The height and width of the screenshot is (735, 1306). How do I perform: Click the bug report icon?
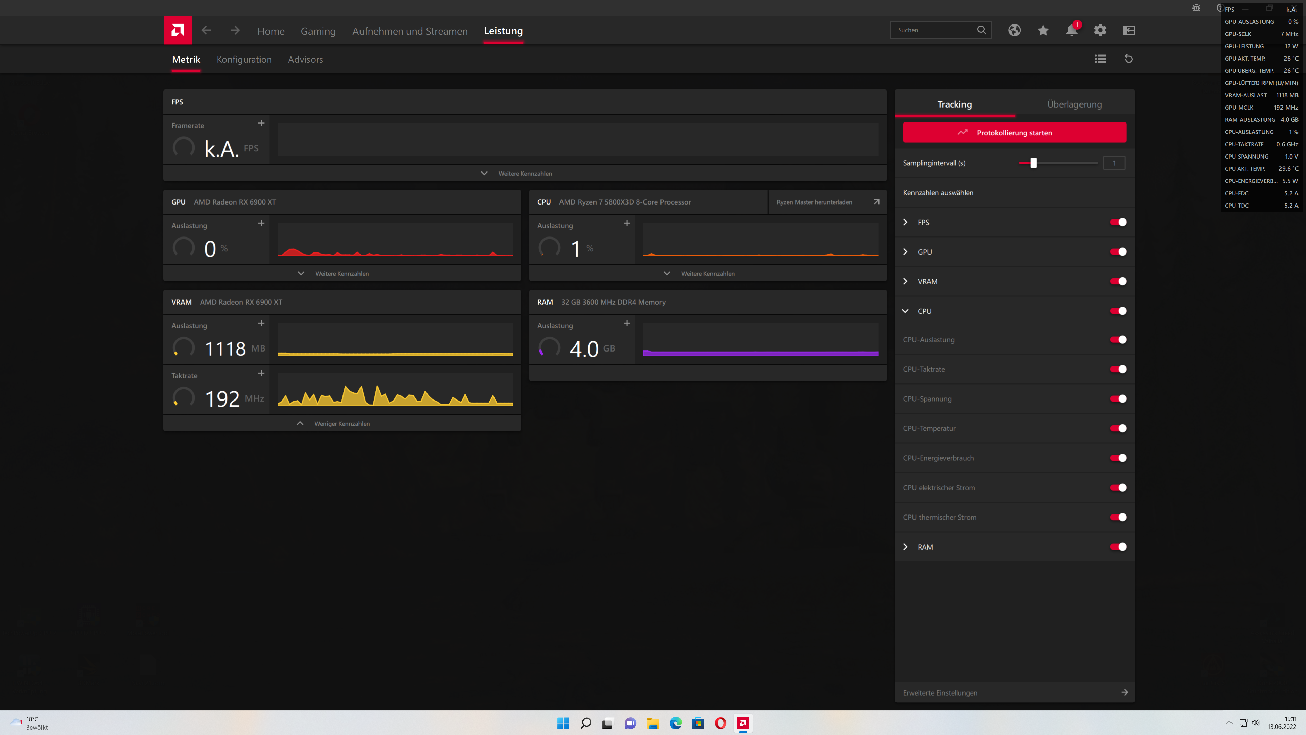(1196, 7)
